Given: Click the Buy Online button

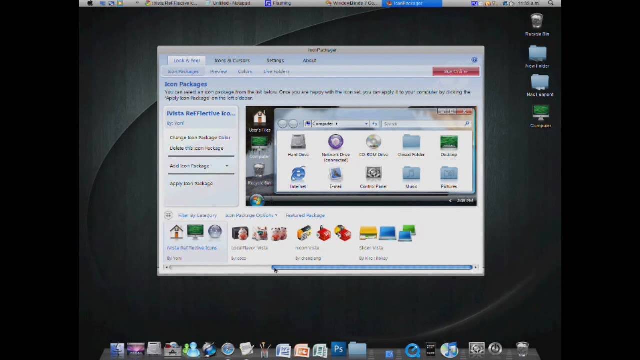Looking at the screenshot, I should (456, 71).
